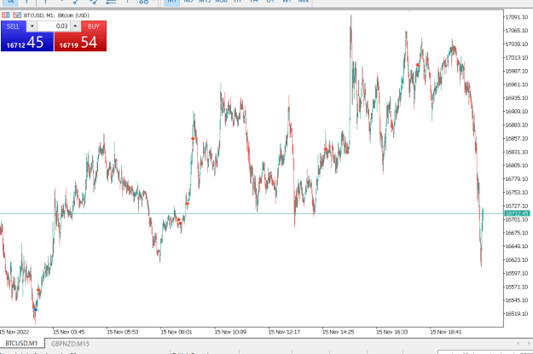
Task: Sell at the 16712 45 bid price
Action: pos(27,42)
